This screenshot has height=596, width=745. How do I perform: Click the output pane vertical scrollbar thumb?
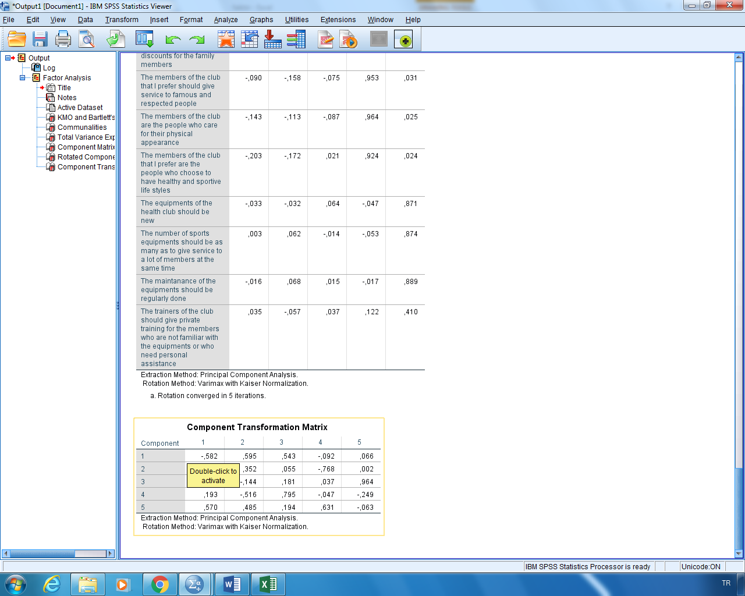click(739, 508)
